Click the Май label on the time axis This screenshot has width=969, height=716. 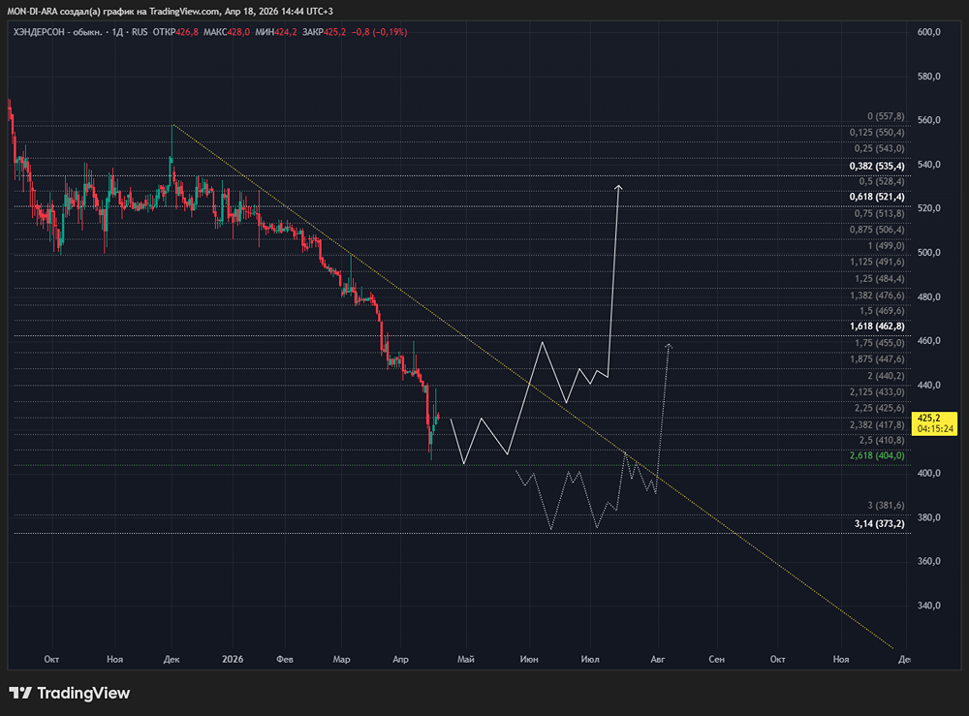(x=465, y=659)
